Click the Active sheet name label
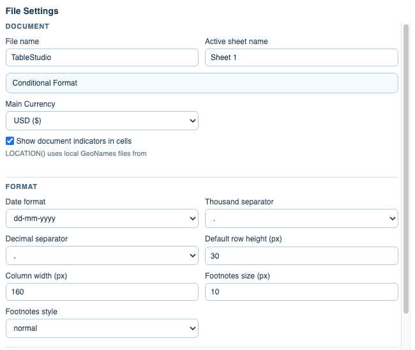Image resolution: width=415 pixels, height=350 pixels. pos(236,42)
